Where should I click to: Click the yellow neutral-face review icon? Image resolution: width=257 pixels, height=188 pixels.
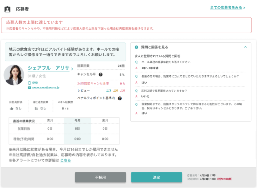(x=114, y=91)
